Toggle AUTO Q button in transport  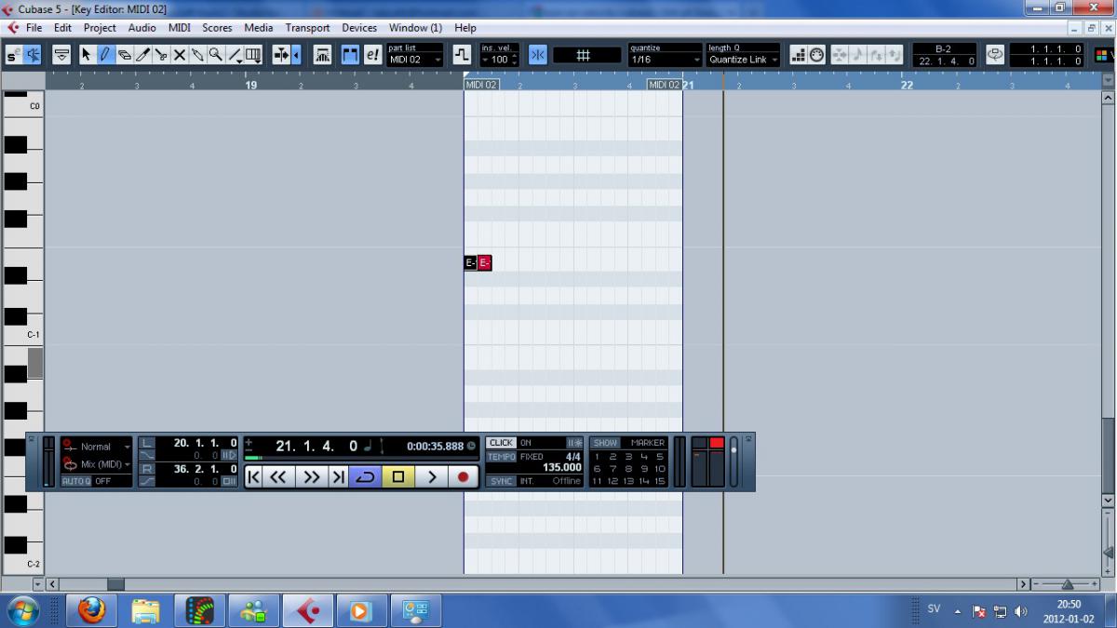pyautogui.click(x=75, y=481)
